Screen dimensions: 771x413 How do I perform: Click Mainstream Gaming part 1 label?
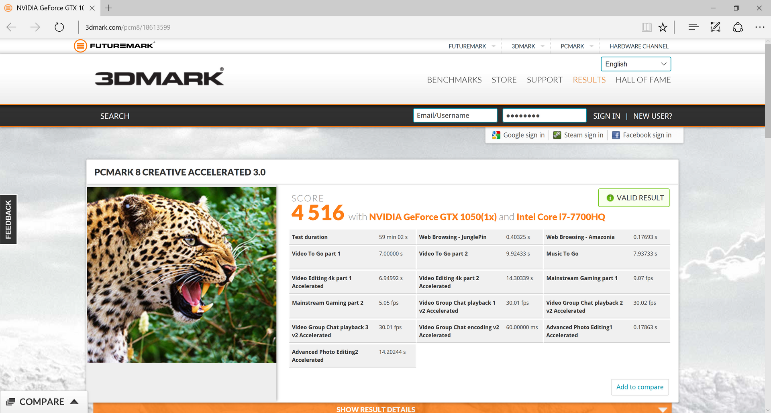pyautogui.click(x=582, y=278)
